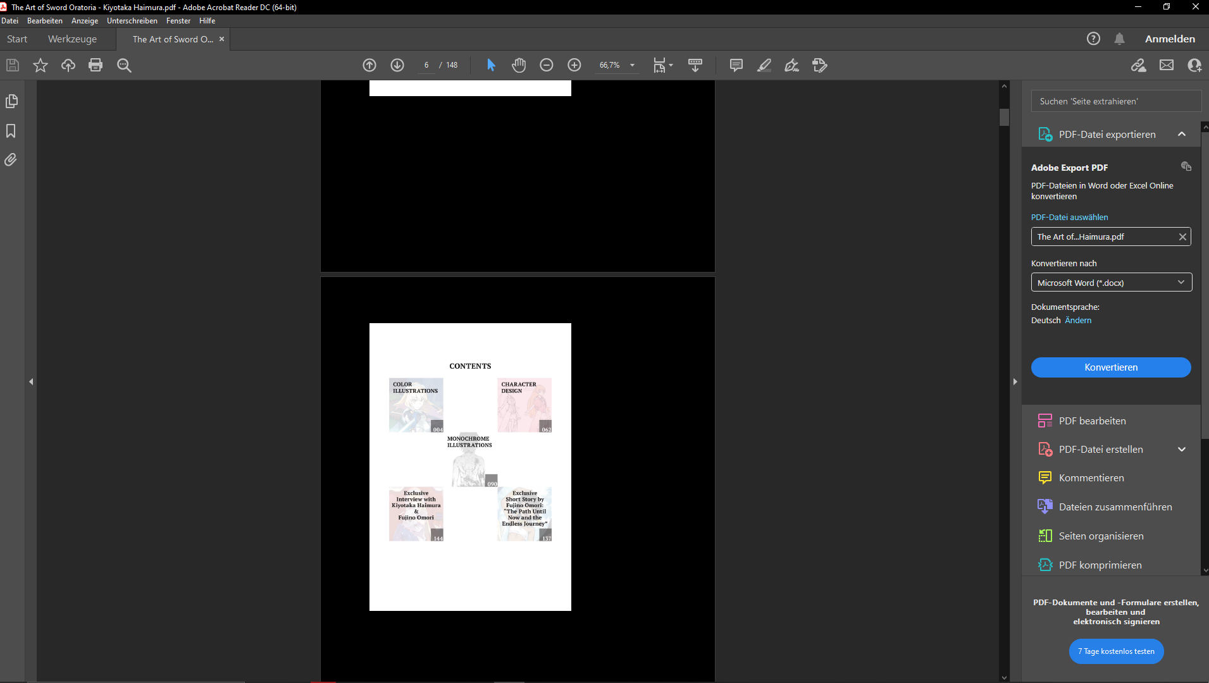Open the sign document pen tool
This screenshot has height=683, width=1209.
pyautogui.click(x=792, y=65)
